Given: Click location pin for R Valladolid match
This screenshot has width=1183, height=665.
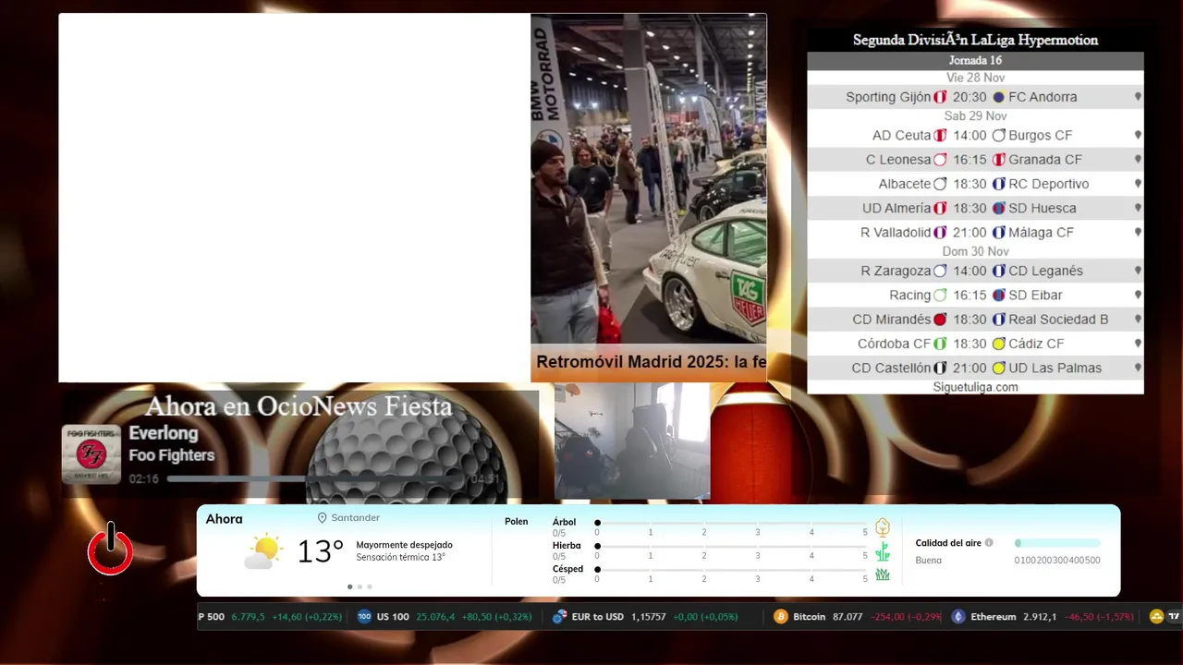Looking at the screenshot, I should 1138,233.
